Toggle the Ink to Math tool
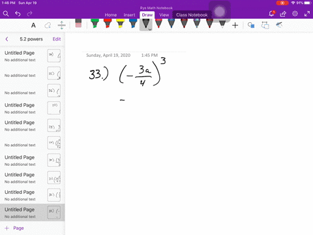 pos(279,25)
